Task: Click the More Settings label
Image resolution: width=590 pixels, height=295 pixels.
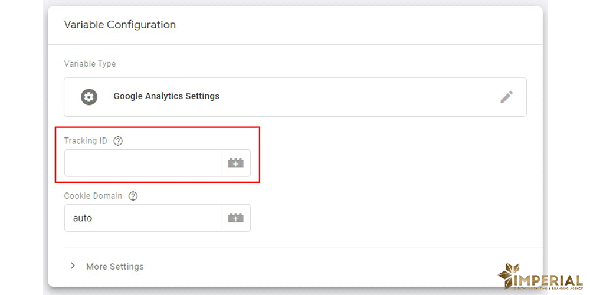Action: pos(114,267)
